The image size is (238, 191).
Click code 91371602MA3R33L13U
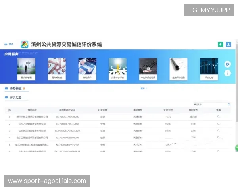tap(67, 131)
